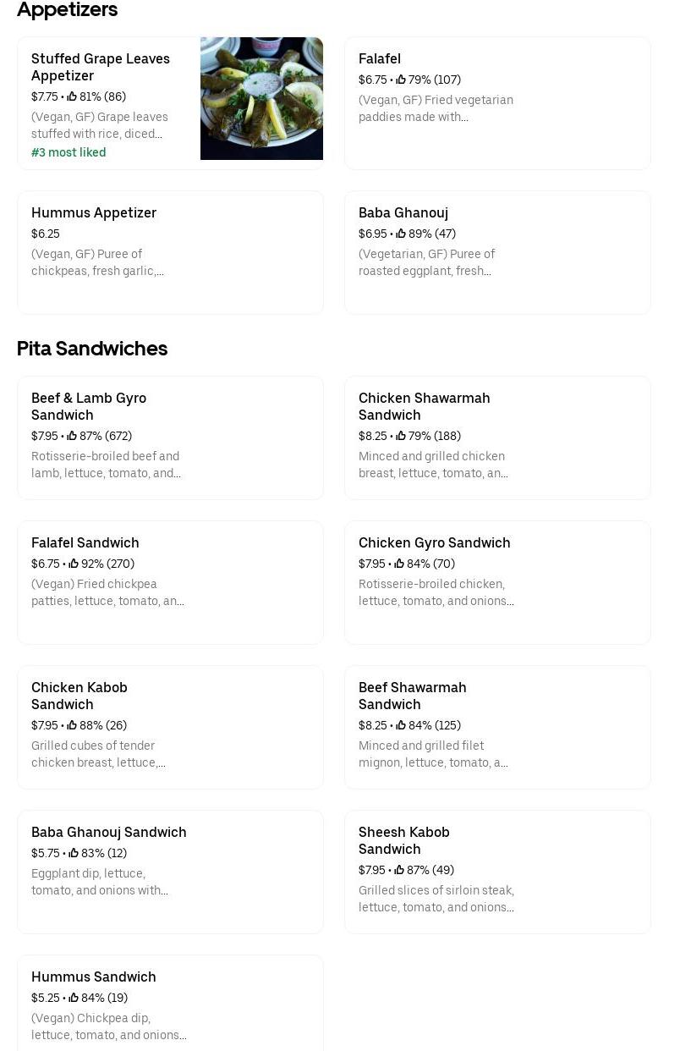Screen dimensions: 680x1051
Task: Click thumbs-up icon on Chicken Shawarmah Sandwich
Action: (x=401, y=436)
